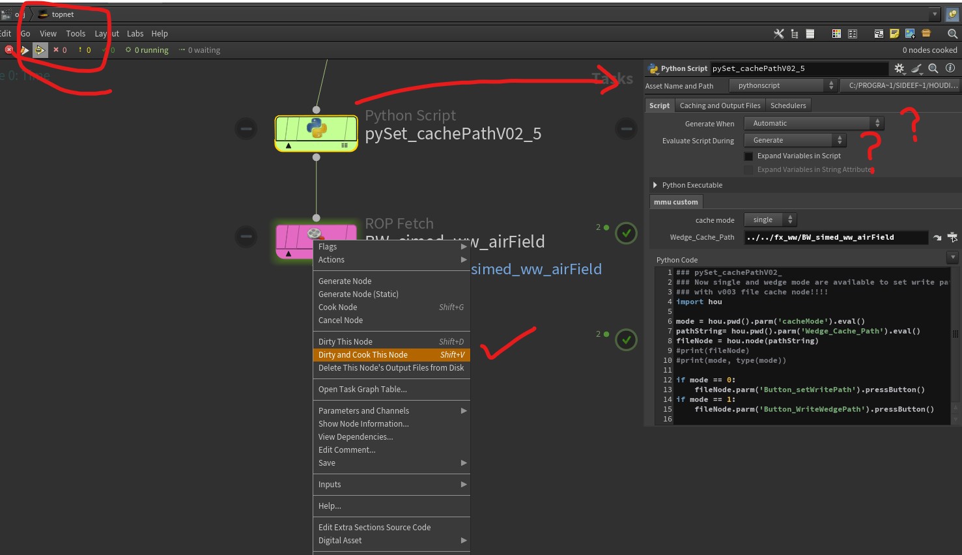Click the red cancel cook icon
962x555 pixels.
tap(9, 50)
